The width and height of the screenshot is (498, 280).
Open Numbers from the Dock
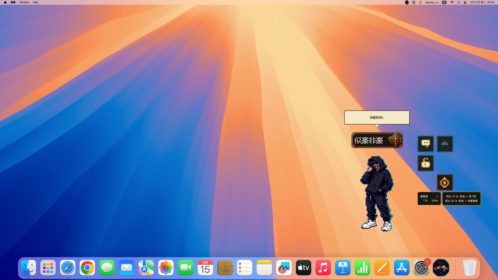click(x=362, y=268)
